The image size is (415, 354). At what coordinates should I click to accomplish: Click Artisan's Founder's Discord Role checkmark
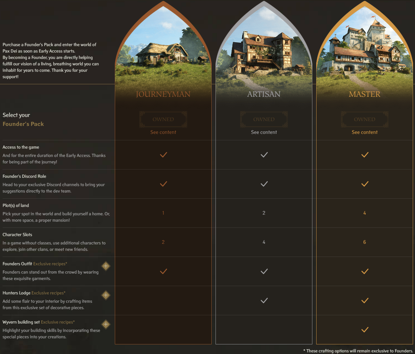point(264,184)
